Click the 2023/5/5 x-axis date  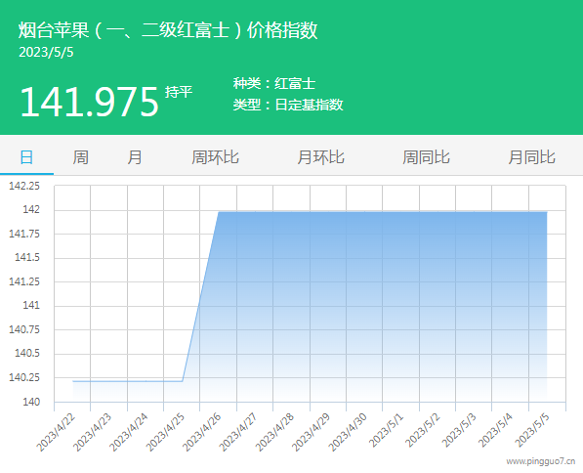(531, 430)
